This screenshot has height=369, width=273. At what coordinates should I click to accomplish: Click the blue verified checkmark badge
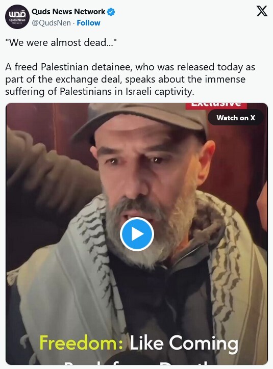tap(111, 12)
